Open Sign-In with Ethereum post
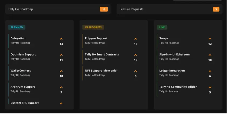Viewport: 227px width, 114px height. coord(174,54)
